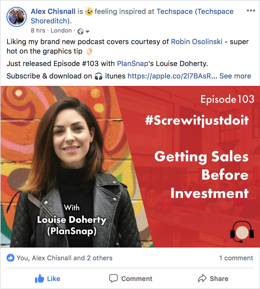Show who liked: You, Alex Chisnall and others
Image resolution: width=260 pixels, height=289 pixels.
point(64,258)
